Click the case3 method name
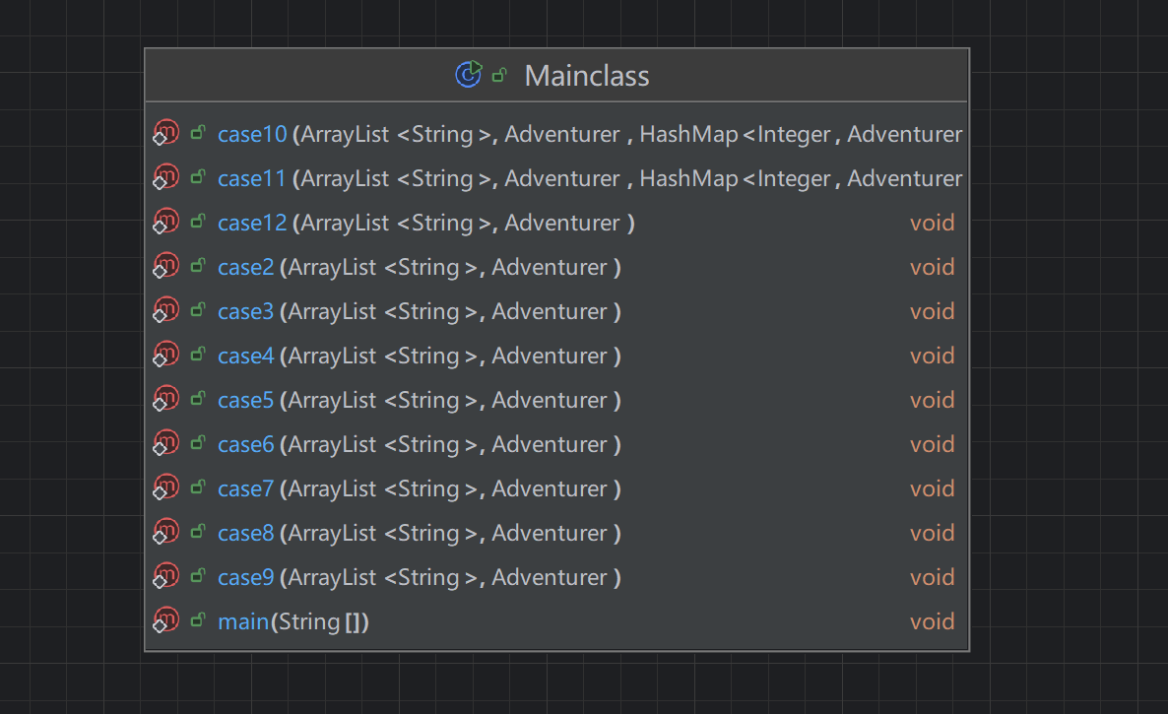Image resolution: width=1168 pixels, height=714 pixels. pyautogui.click(x=245, y=311)
